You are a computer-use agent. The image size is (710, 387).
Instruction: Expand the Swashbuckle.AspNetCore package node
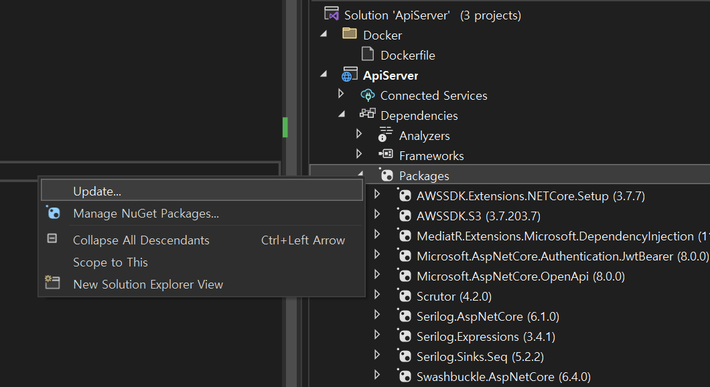coord(376,375)
